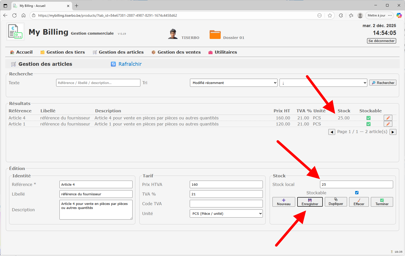Toggle Stockable checkmark on Article 4 row
Screen dimensions: 405x256
[369, 118]
